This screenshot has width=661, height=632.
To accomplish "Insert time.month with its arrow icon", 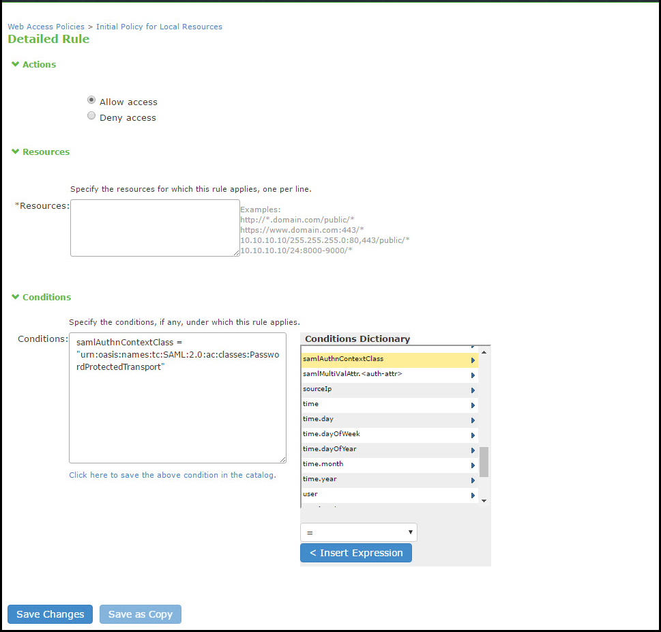I will click(472, 463).
